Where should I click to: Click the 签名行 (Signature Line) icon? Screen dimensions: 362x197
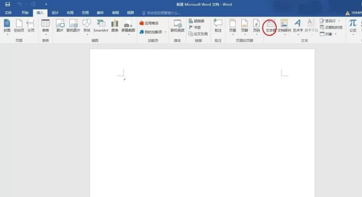(322, 21)
